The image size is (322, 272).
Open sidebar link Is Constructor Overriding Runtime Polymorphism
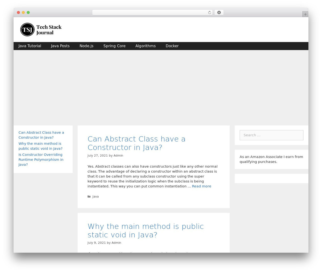[41, 160]
